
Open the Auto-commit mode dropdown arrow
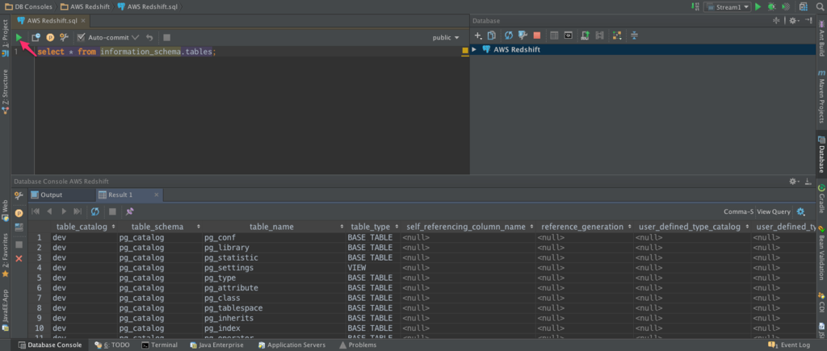[x=135, y=37]
